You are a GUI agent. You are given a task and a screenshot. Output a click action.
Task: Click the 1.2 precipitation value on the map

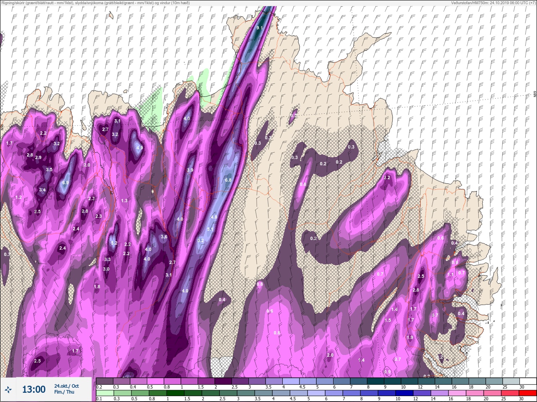tap(18, 197)
